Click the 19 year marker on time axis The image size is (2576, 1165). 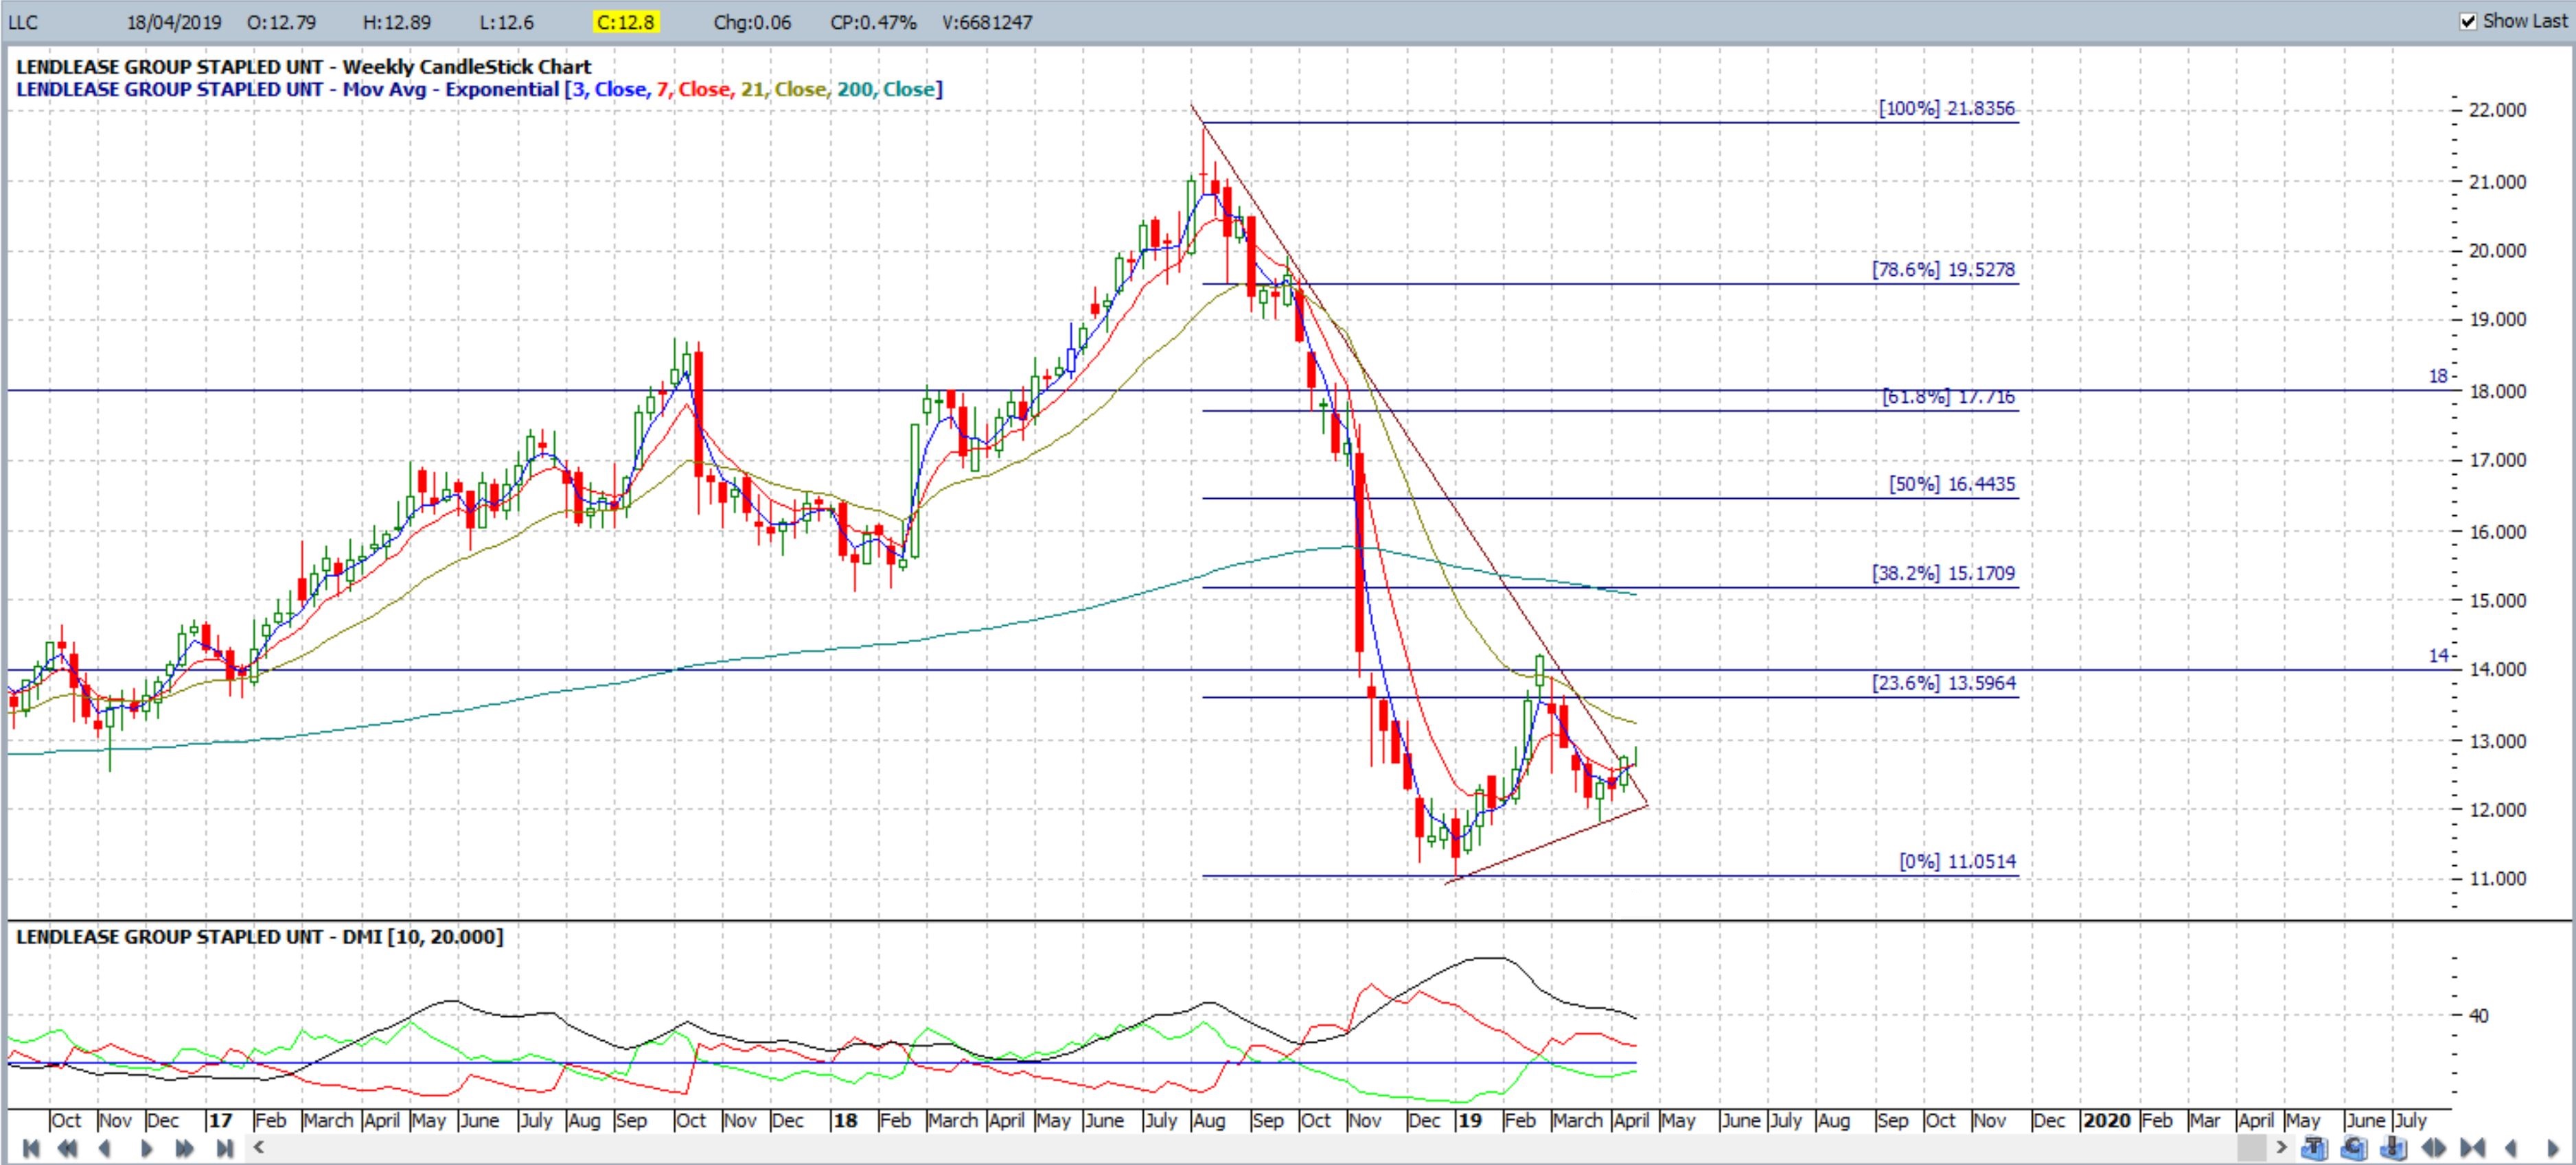1469,1121
